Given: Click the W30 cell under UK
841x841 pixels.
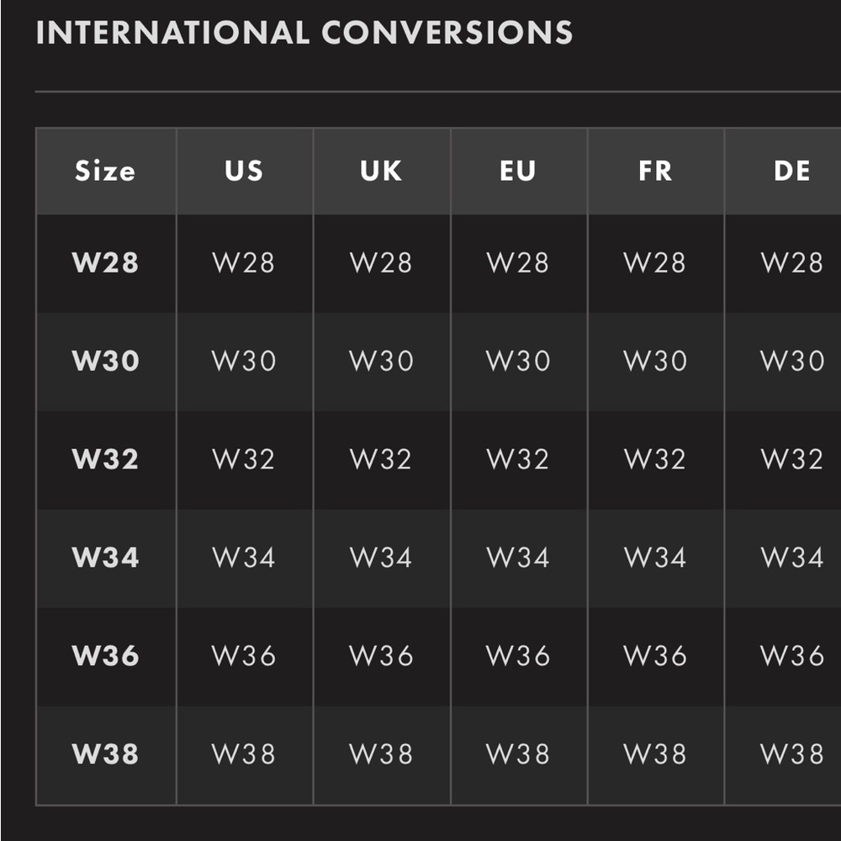Looking at the screenshot, I should [381, 361].
